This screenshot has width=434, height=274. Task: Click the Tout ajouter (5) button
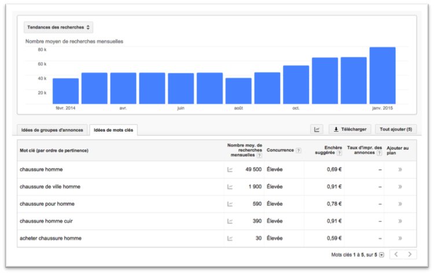[x=396, y=129]
